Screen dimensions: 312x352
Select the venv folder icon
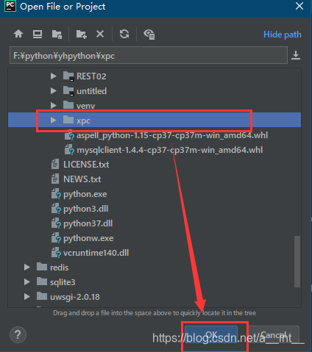pos(68,105)
